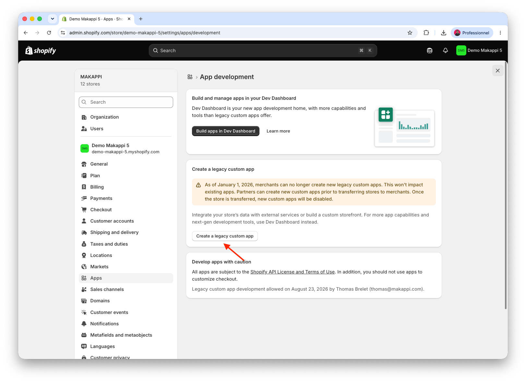
Task: Open the browser extensions icon
Action: click(x=426, y=33)
